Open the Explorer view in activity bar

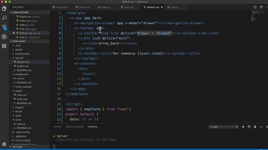[4, 8]
